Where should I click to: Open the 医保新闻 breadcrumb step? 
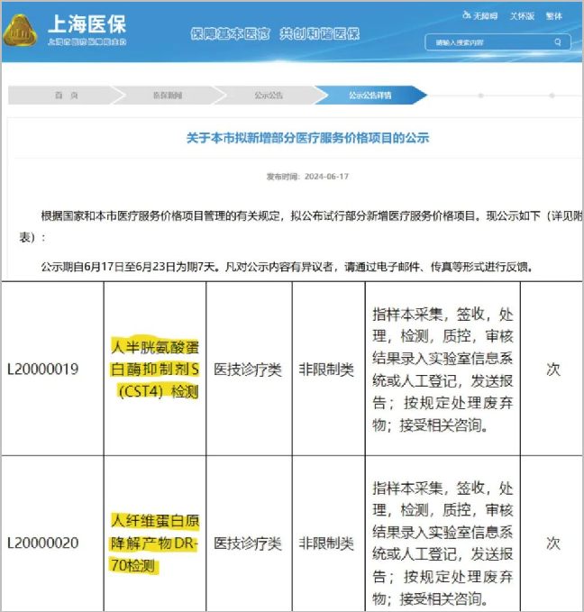[166, 95]
